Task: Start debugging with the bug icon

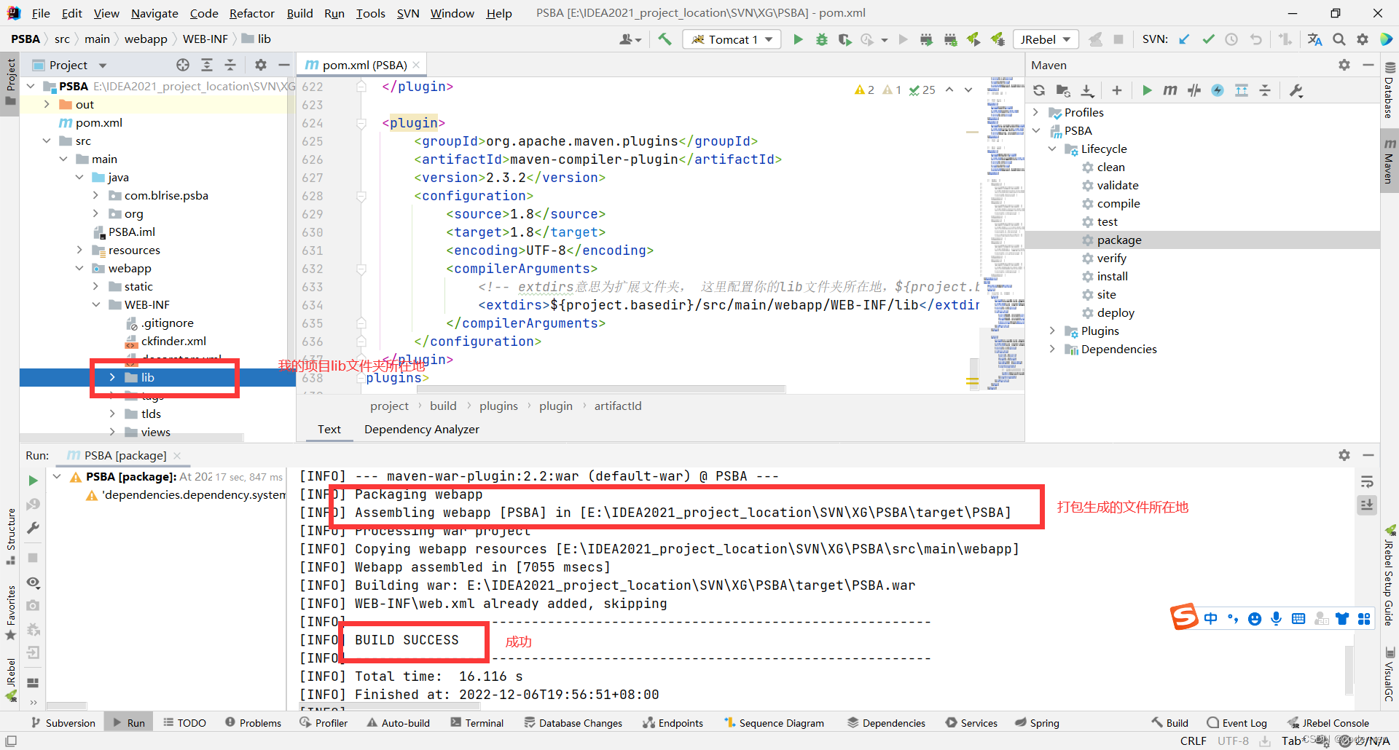Action: point(822,39)
